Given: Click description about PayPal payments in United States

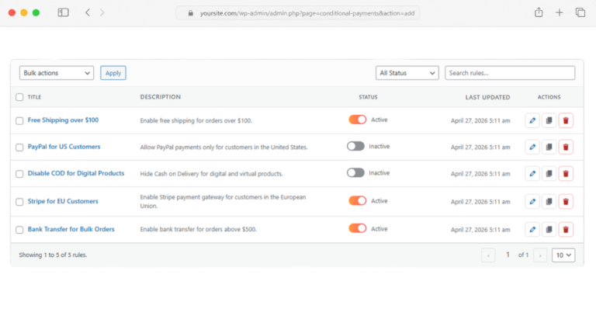Looking at the screenshot, I should point(223,147).
